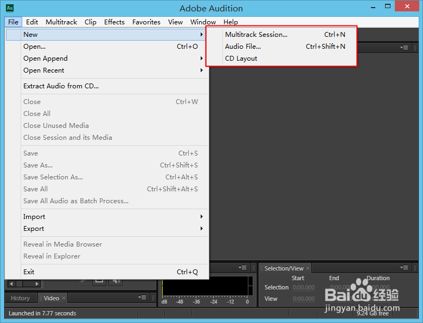Open panel options menu beside the level meters
Viewport: 423px width, 323px height.
point(242,268)
